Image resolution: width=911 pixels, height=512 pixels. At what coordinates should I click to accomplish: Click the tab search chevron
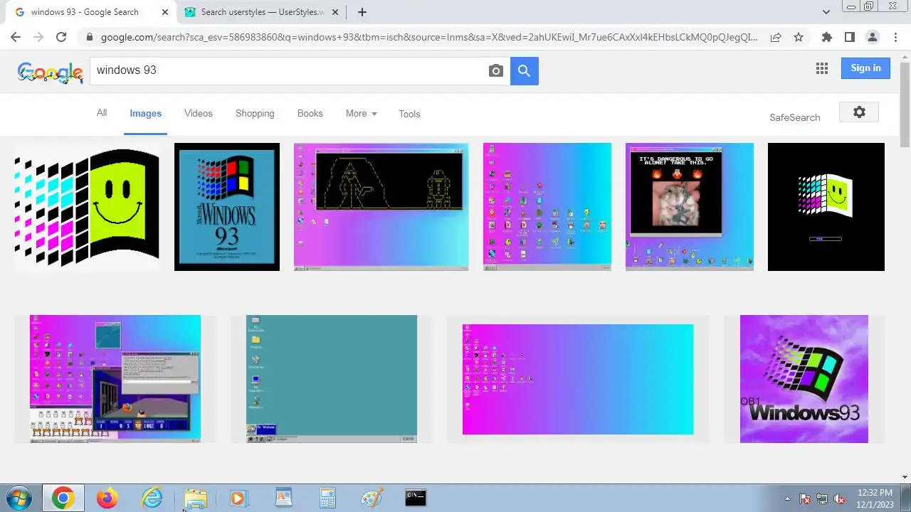tap(826, 12)
